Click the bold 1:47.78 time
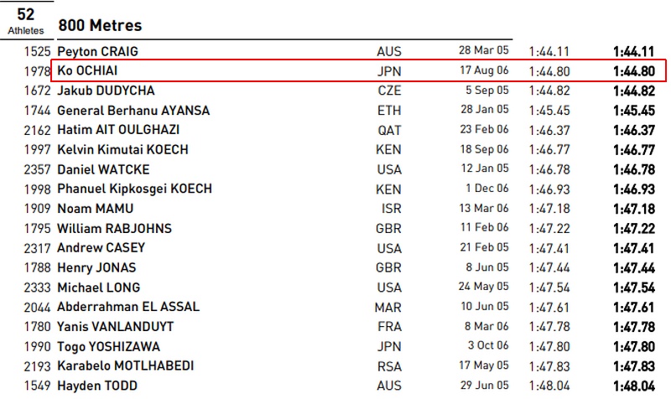The image size is (671, 399). [635, 326]
